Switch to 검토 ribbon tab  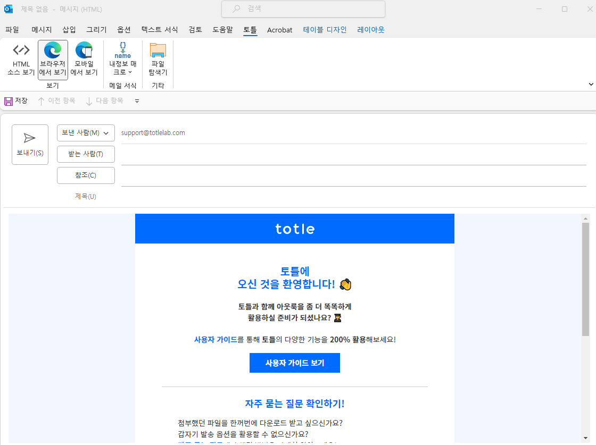(x=195, y=30)
